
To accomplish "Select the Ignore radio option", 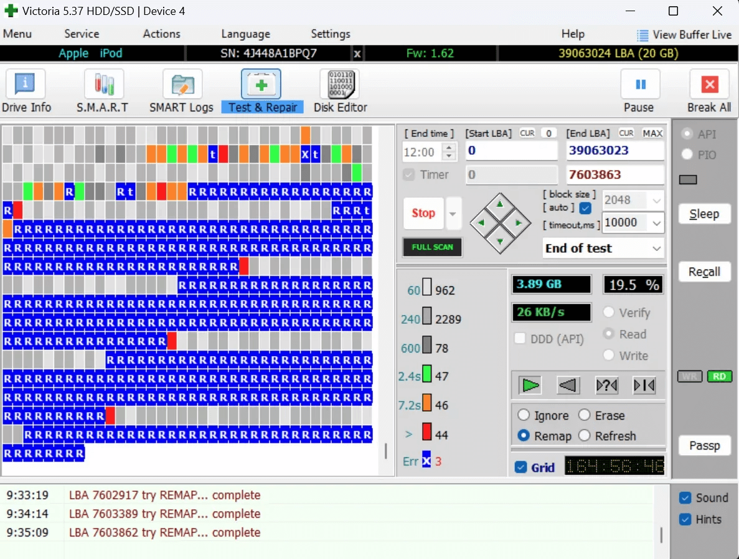I will (524, 415).
